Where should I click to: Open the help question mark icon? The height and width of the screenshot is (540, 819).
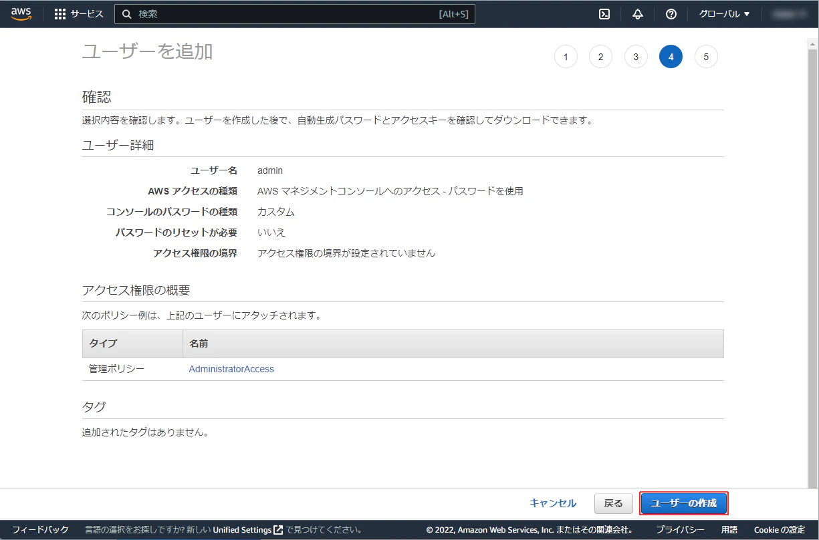[671, 14]
